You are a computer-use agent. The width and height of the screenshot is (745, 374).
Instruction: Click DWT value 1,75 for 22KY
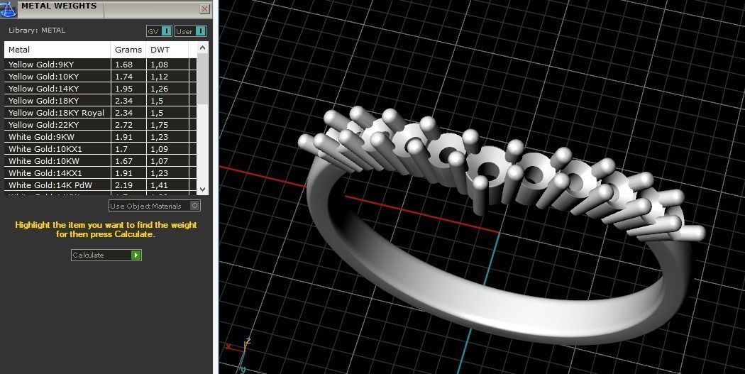point(159,125)
